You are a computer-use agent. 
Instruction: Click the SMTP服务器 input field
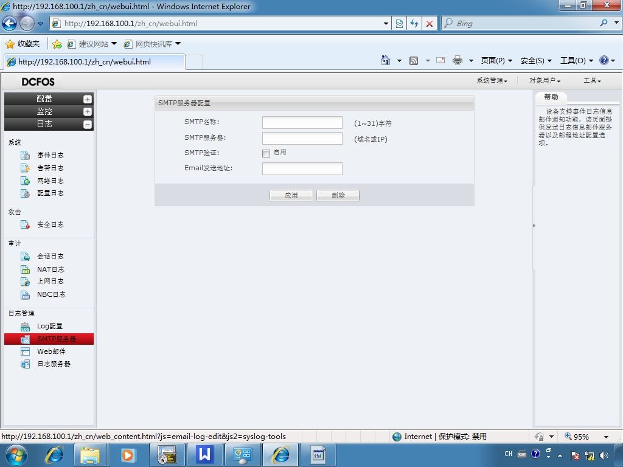pos(302,138)
